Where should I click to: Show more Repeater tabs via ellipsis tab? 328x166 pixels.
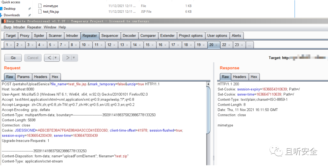coord(249,45)
